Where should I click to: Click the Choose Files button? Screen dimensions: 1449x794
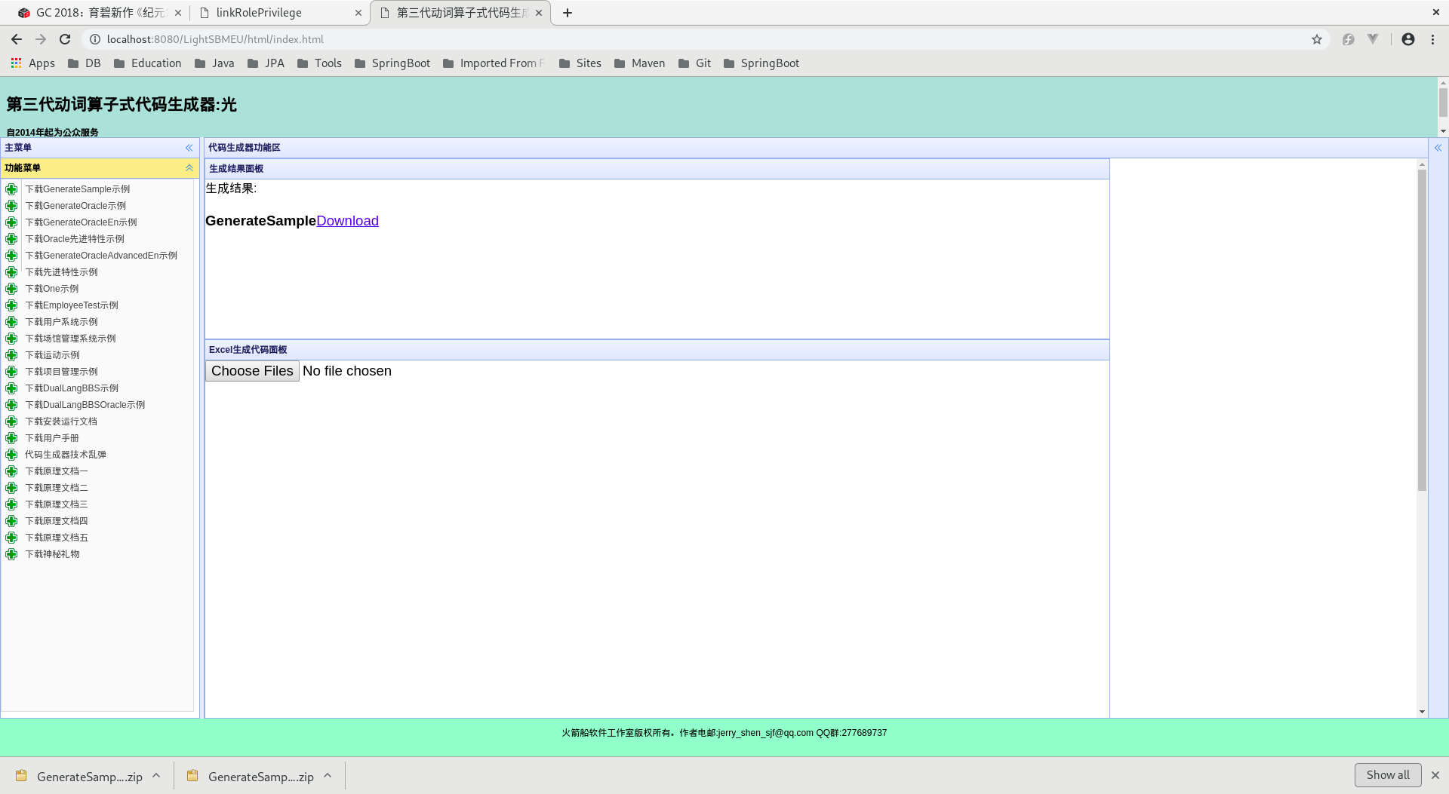click(252, 371)
